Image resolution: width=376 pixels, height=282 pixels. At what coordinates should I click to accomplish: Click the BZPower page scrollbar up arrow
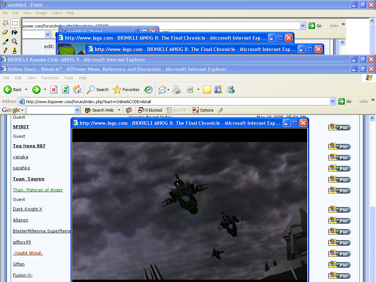pyautogui.click(x=372, y=118)
